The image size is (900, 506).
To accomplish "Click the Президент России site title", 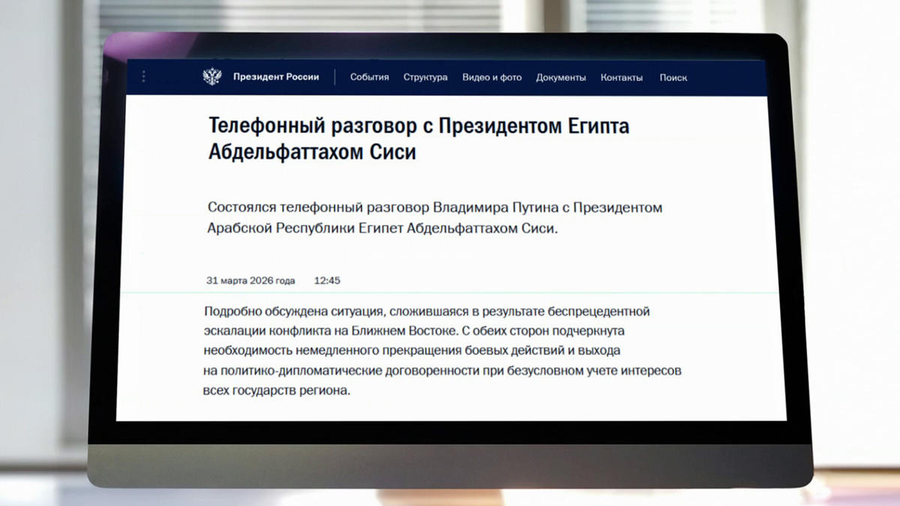I will [276, 76].
